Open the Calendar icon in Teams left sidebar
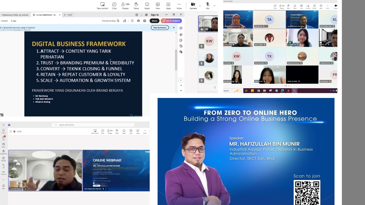 coord(3,159)
